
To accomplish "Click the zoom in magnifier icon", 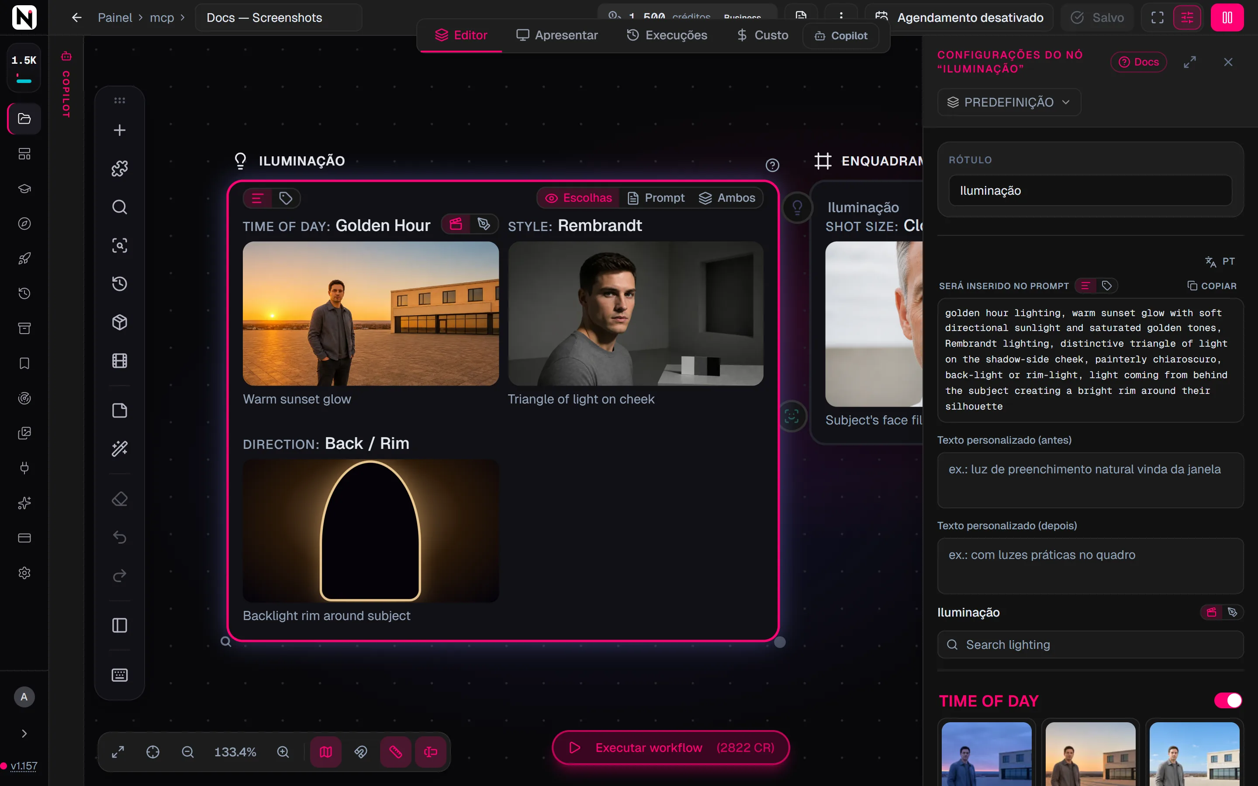I will [283, 752].
